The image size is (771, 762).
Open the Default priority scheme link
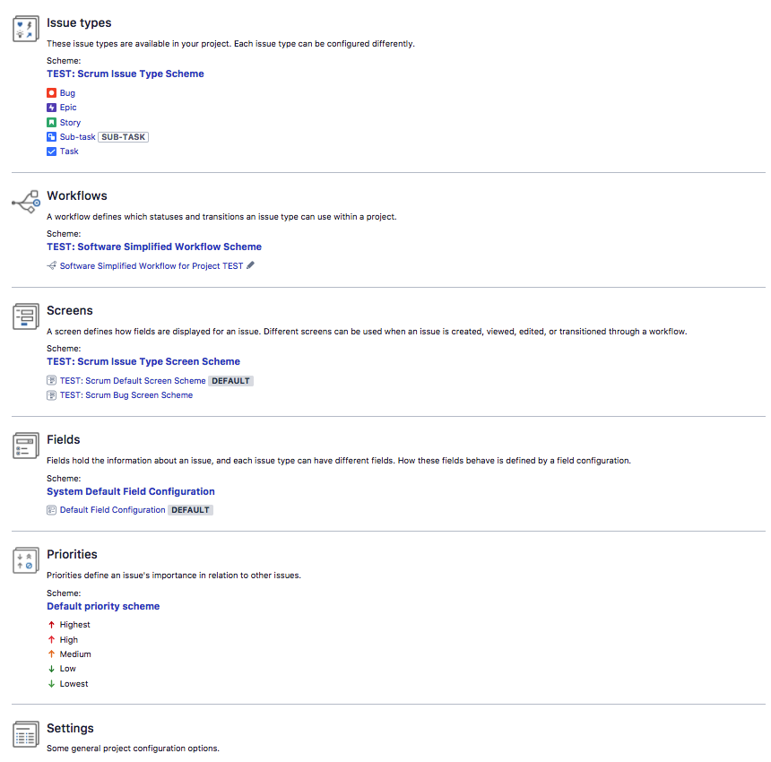point(103,606)
